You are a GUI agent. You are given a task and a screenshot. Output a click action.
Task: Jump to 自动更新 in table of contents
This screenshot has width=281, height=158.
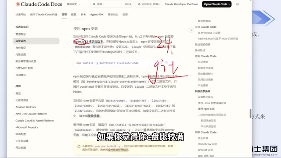(203, 62)
